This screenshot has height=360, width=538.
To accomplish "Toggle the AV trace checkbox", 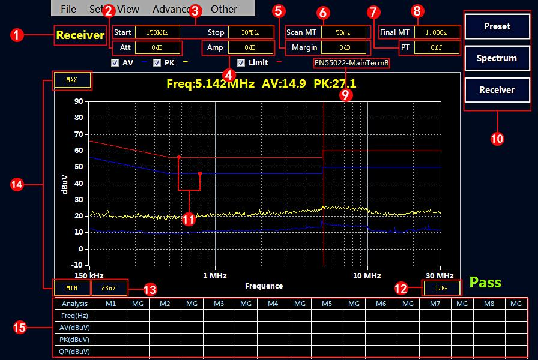I will pos(115,62).
